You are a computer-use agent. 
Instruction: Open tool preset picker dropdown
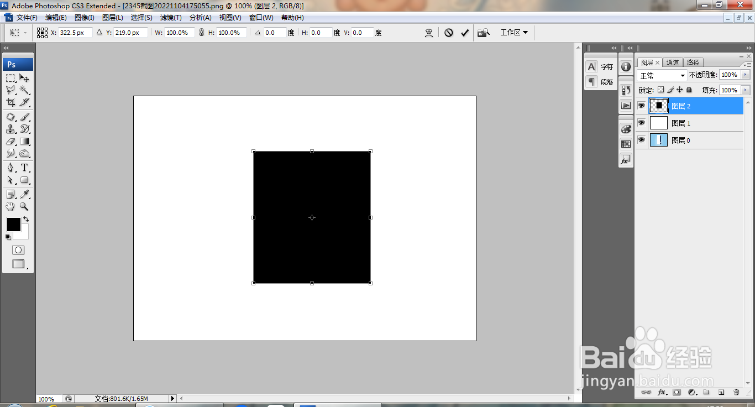click(18, 33)
